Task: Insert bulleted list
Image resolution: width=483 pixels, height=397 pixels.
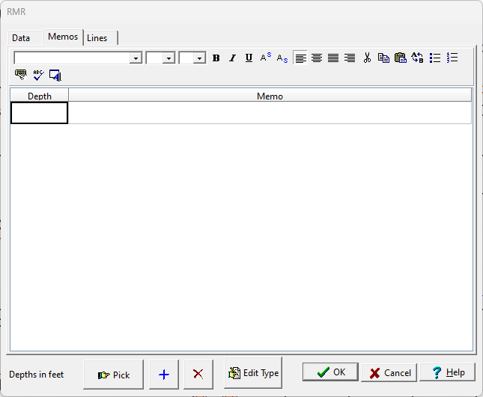Action: [435, 58]
